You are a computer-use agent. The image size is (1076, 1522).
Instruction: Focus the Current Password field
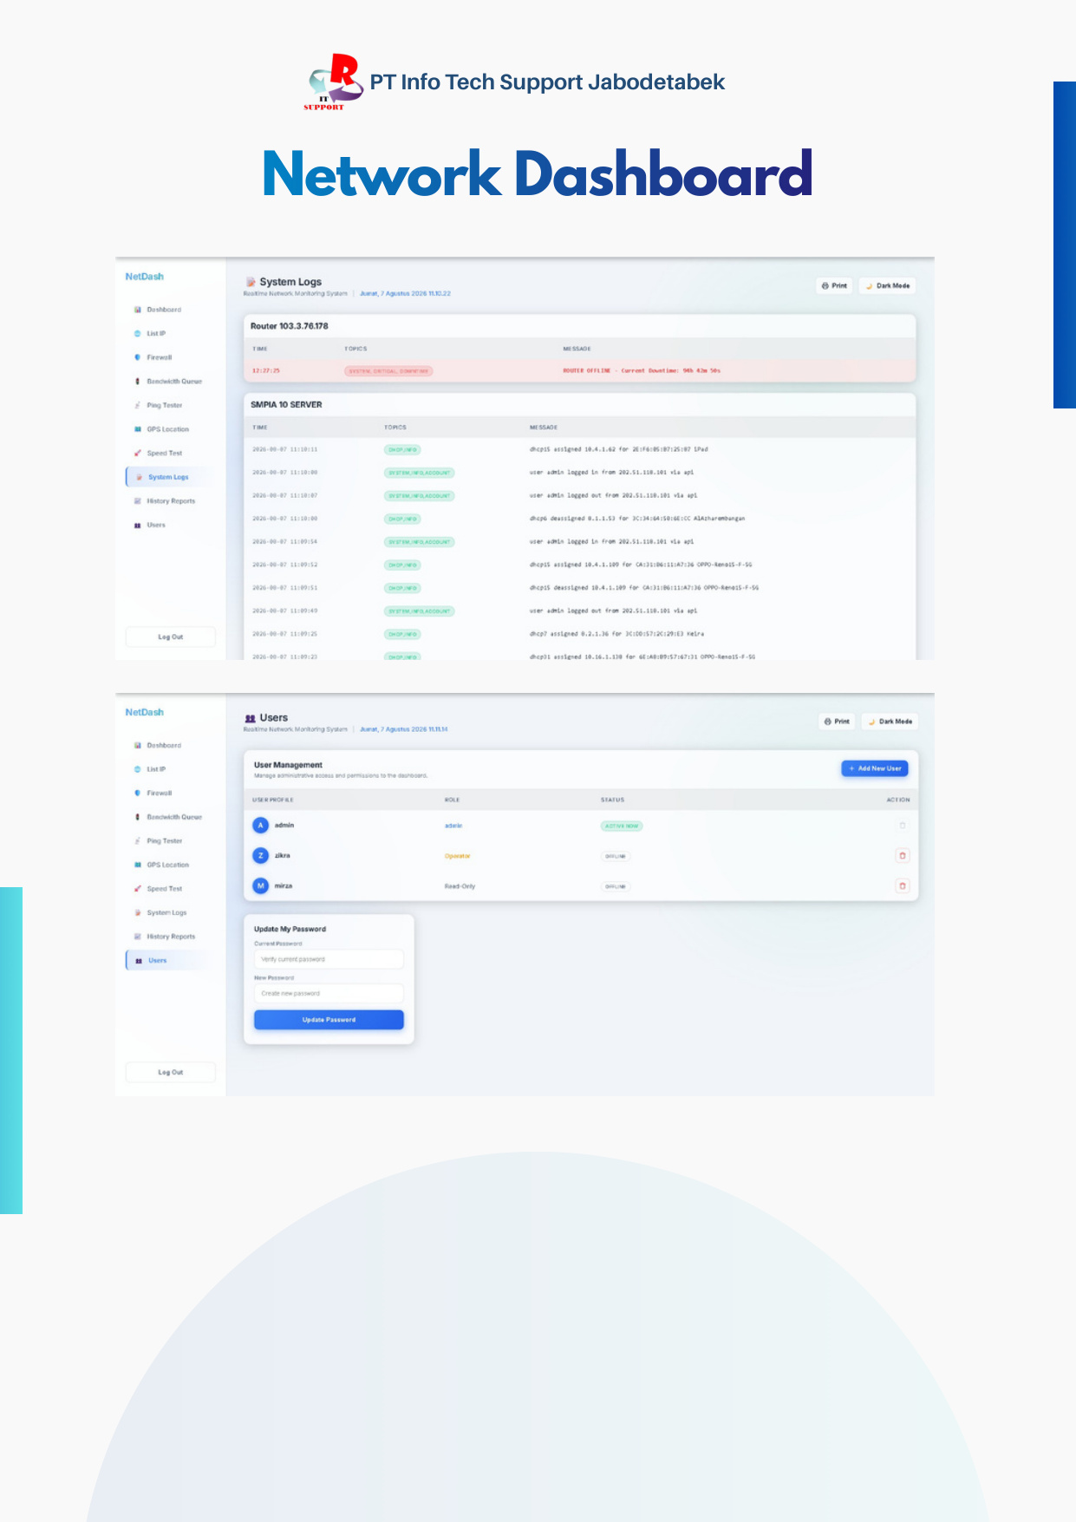[x=329, y=959]
